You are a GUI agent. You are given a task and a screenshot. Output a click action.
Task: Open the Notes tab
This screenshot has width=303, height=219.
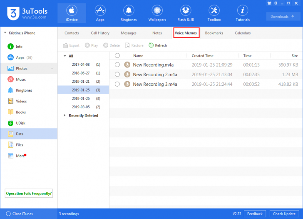(157, 33)
